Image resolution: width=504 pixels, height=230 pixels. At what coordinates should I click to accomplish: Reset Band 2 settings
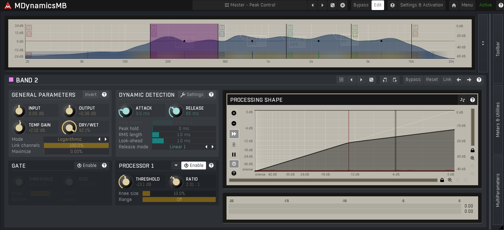click(x=432, y=80)
